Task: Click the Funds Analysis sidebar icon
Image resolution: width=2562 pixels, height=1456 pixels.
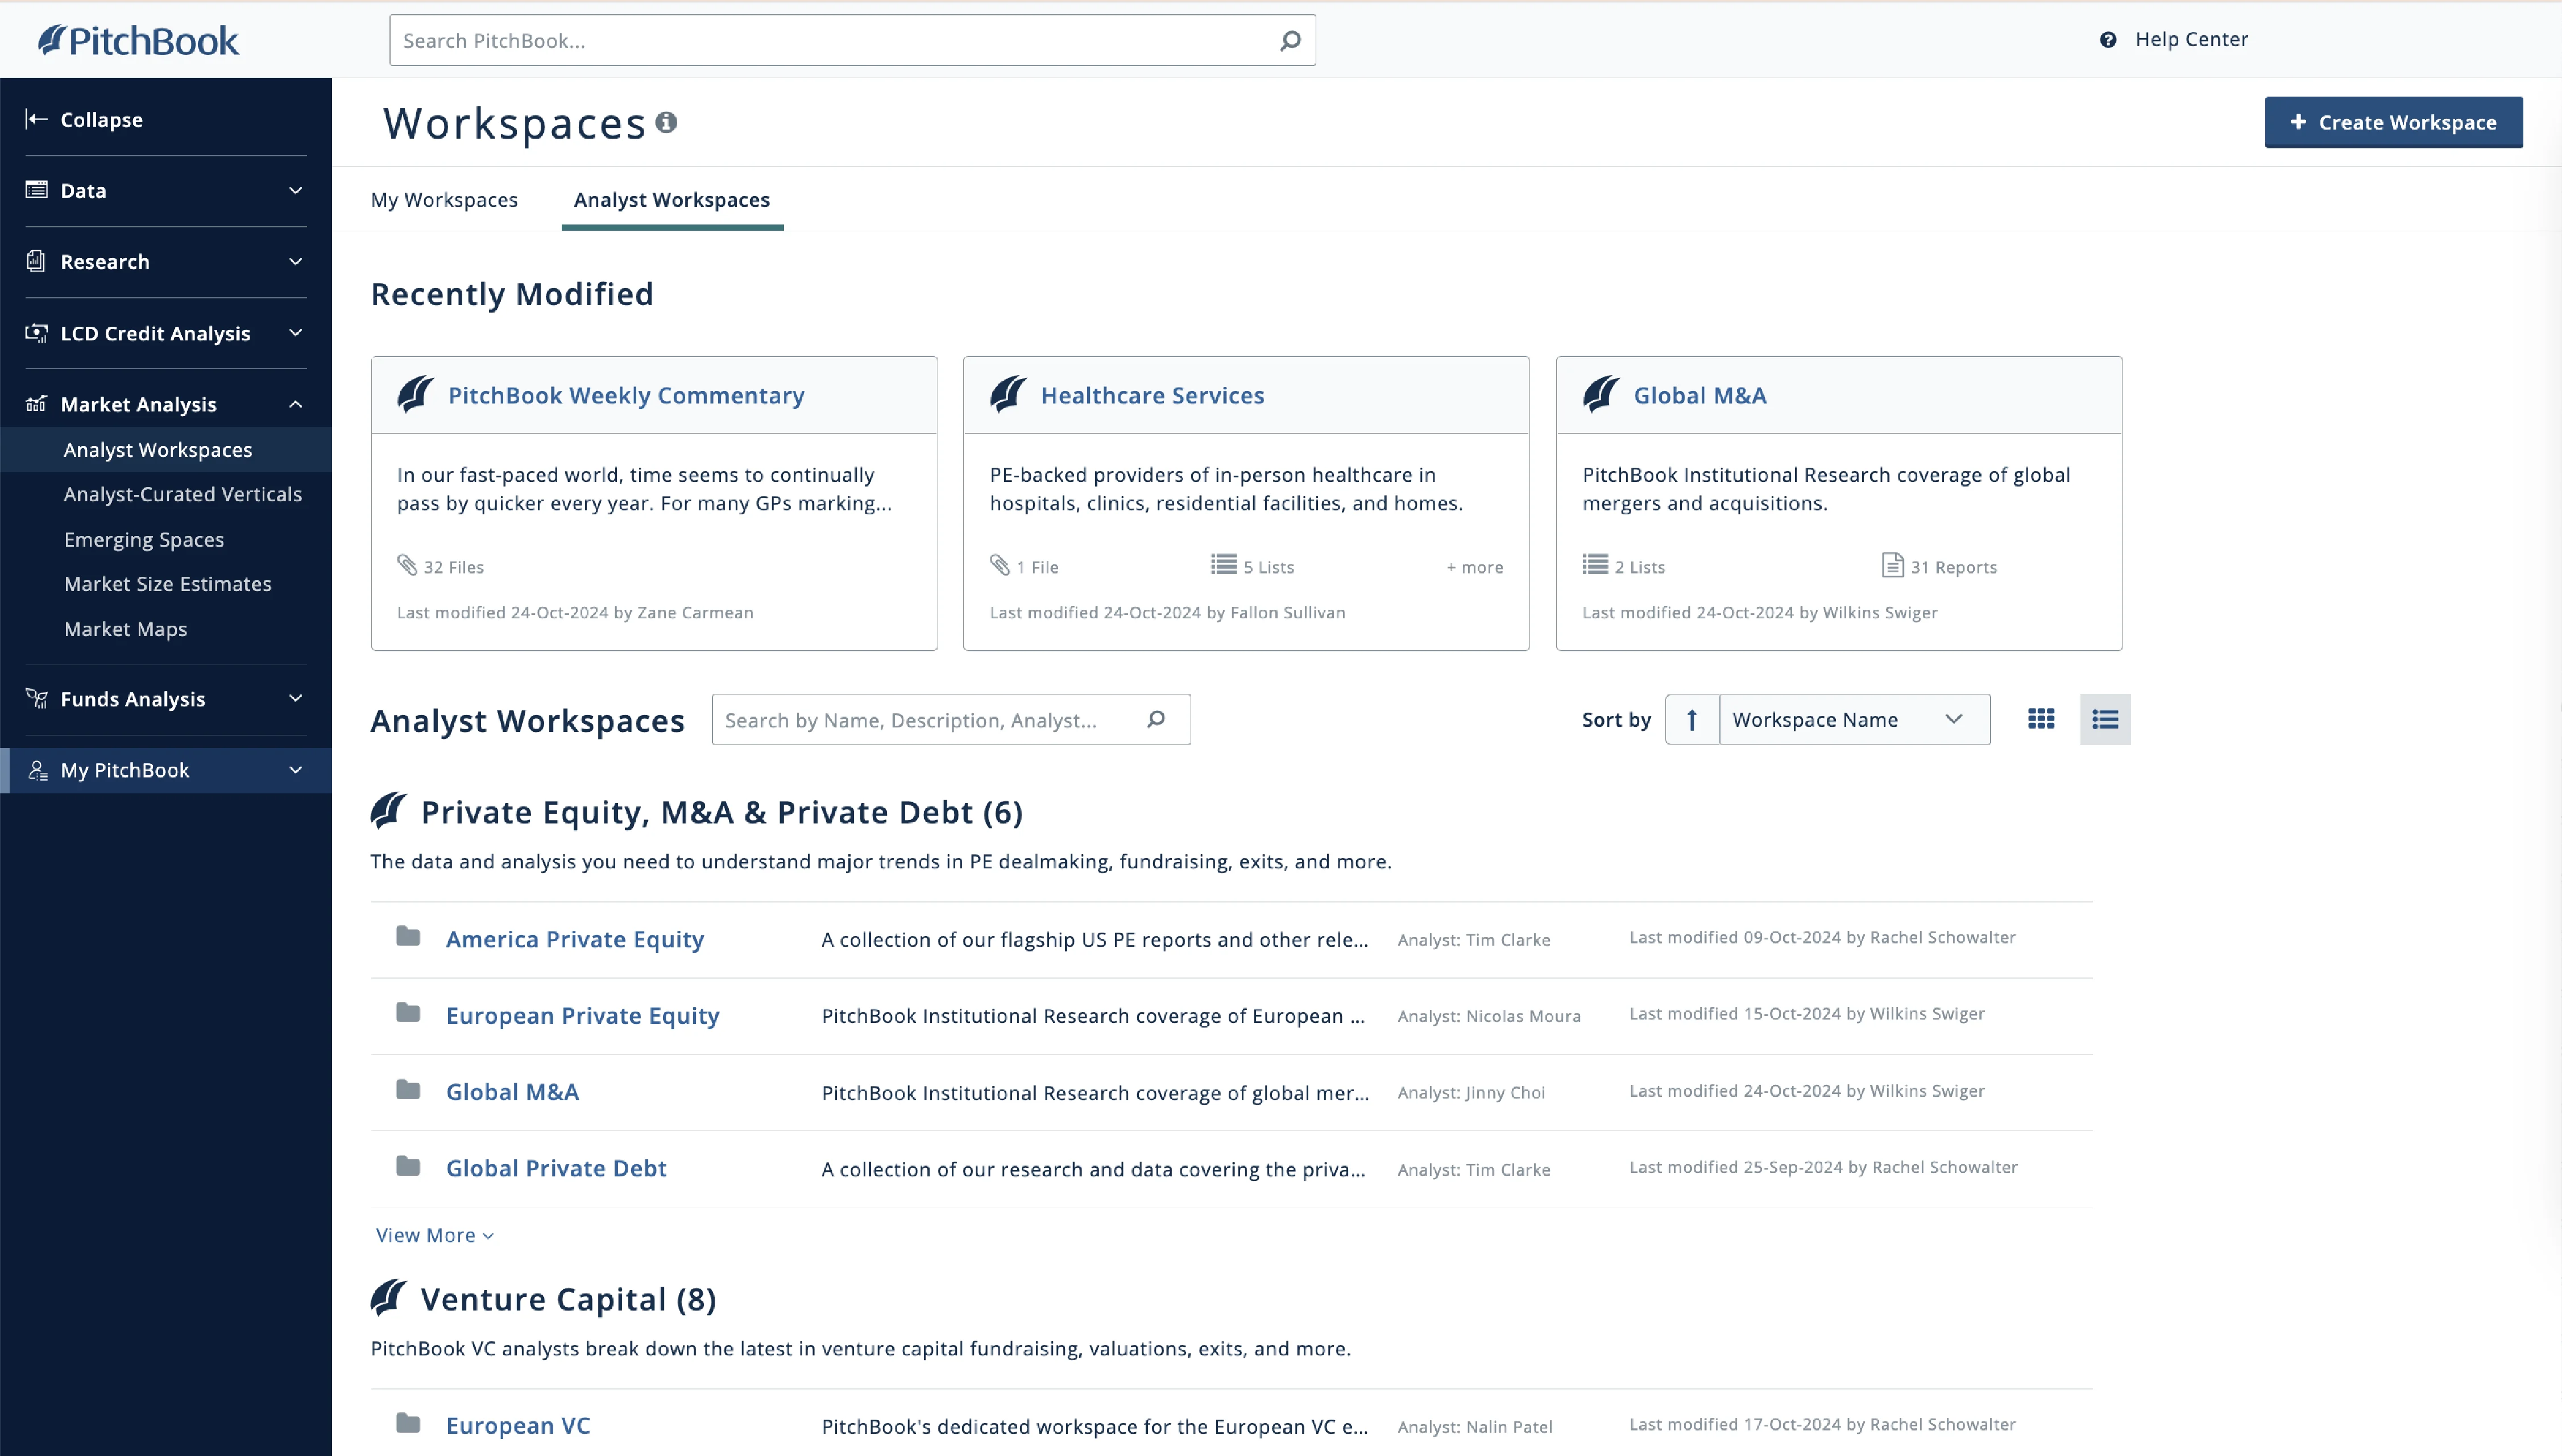Action: click(37, 699)
